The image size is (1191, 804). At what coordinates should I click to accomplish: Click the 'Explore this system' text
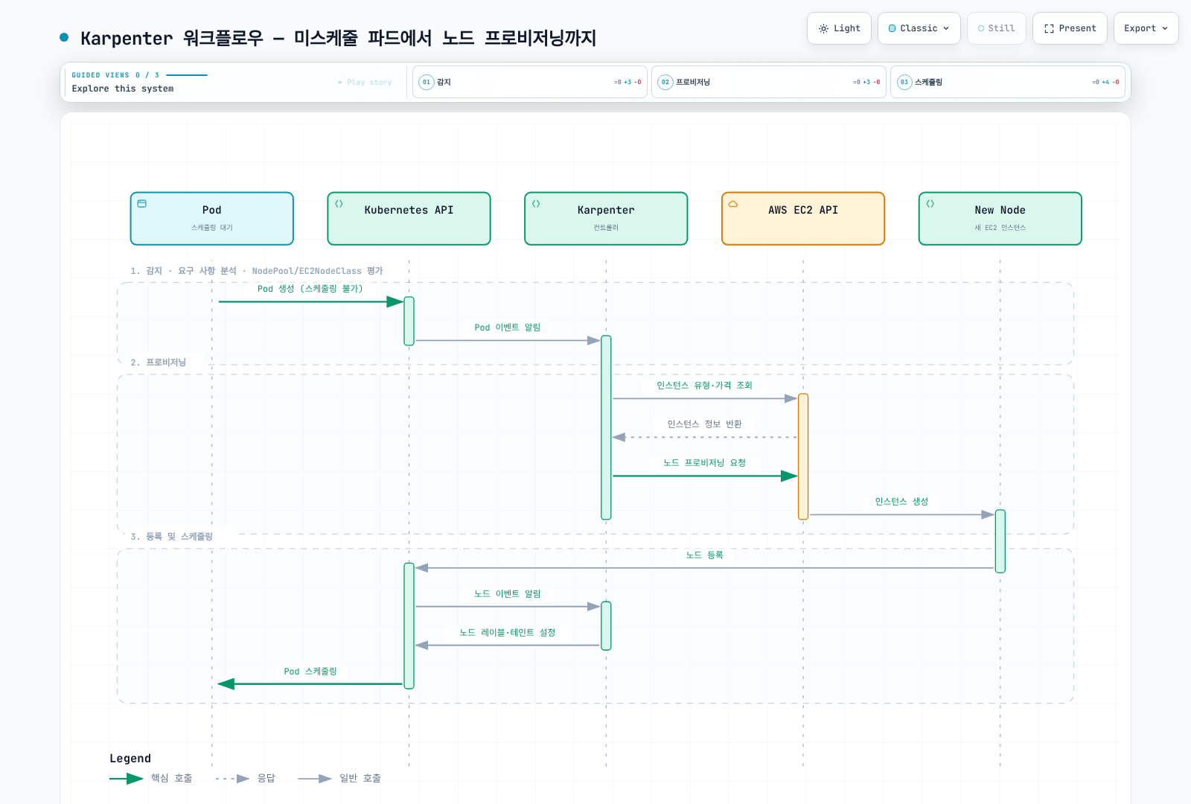[x=123, y=89]
